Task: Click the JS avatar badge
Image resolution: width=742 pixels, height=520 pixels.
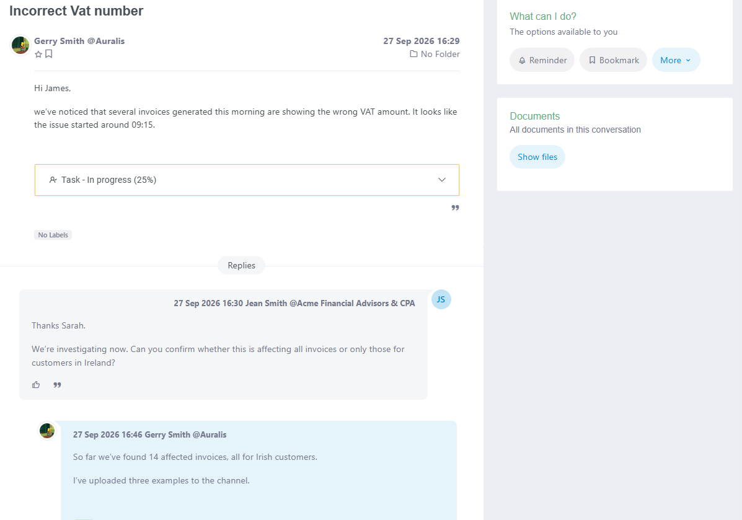Action: coord(441,299)
